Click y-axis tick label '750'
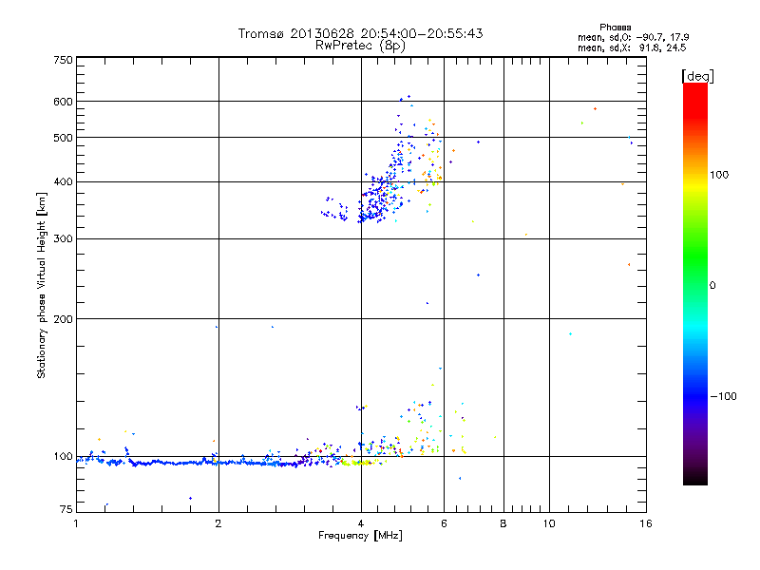The image size is (760, 570). (63, 60)
